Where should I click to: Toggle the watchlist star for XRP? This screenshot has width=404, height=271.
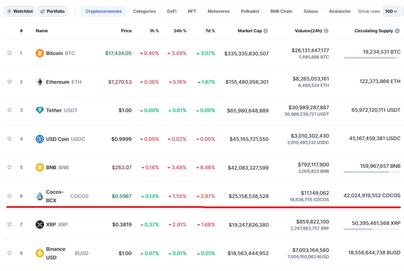coord(10,224)
